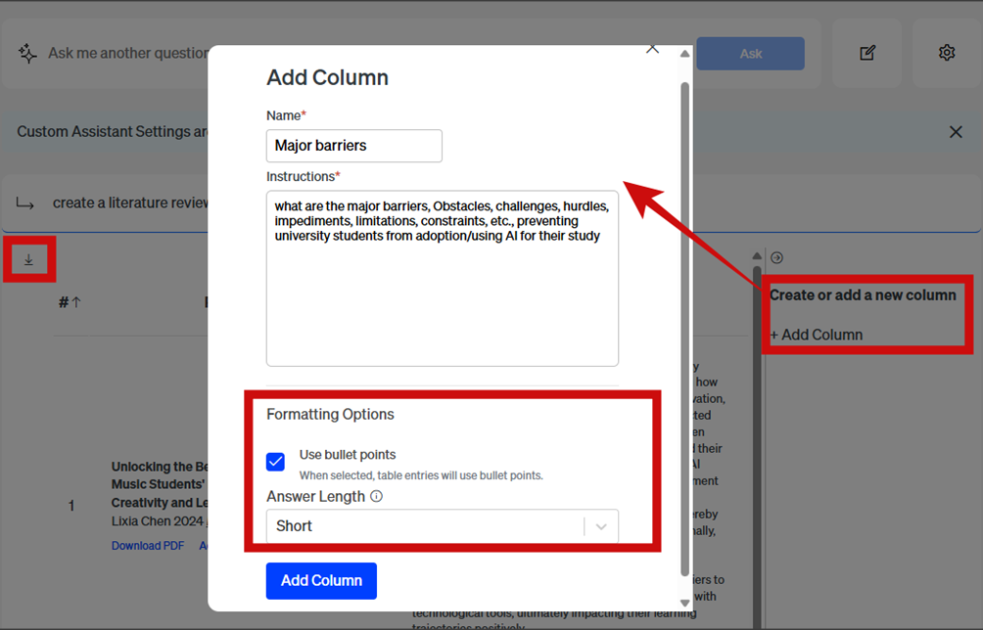Click the download table icon
Screen dimensions: 983x630
pos(29,259)
